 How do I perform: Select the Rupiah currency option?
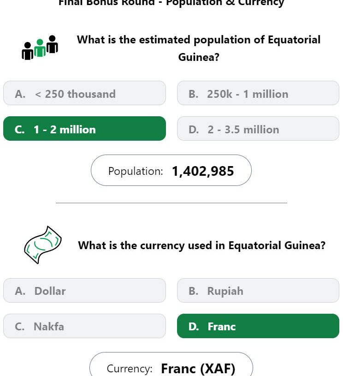(258, 290)
